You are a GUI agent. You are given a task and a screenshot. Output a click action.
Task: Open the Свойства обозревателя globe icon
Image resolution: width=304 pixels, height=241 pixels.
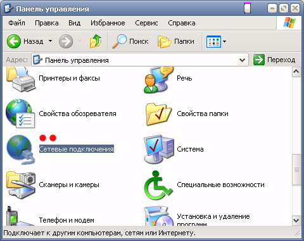point(20,114)
